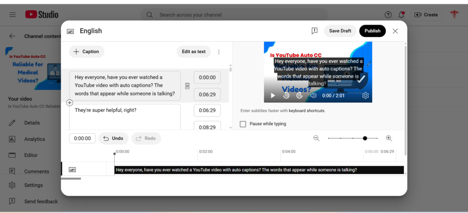Viewport: 468px width, 213px height.
Task: Enable the Pause while typing checkbox
Action: pos(243,124)
